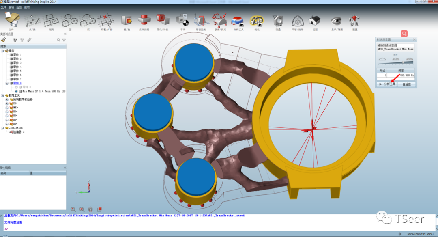The image size is (438, 237).
Task: Click the topology density slider handle
Action: tap(403, 62)
